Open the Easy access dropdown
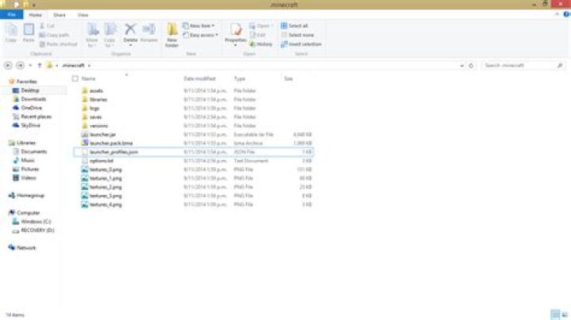This screenshot has height=320, width=571. coord(201,35)
